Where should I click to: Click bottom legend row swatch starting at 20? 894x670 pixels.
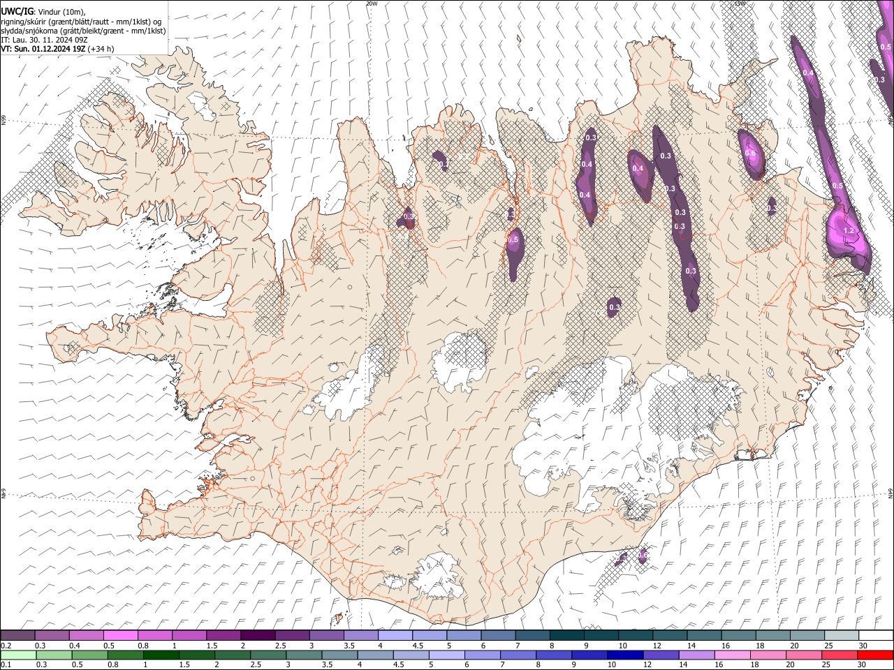point(803,655)
